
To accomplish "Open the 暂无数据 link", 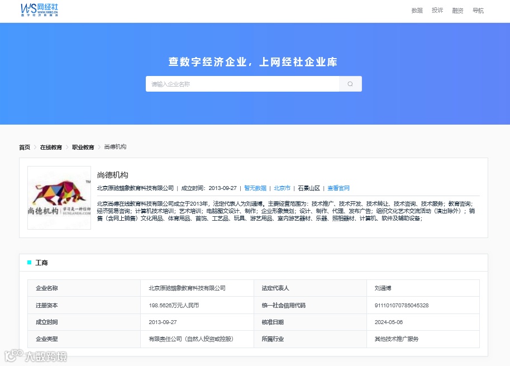I will click(255, 188).
